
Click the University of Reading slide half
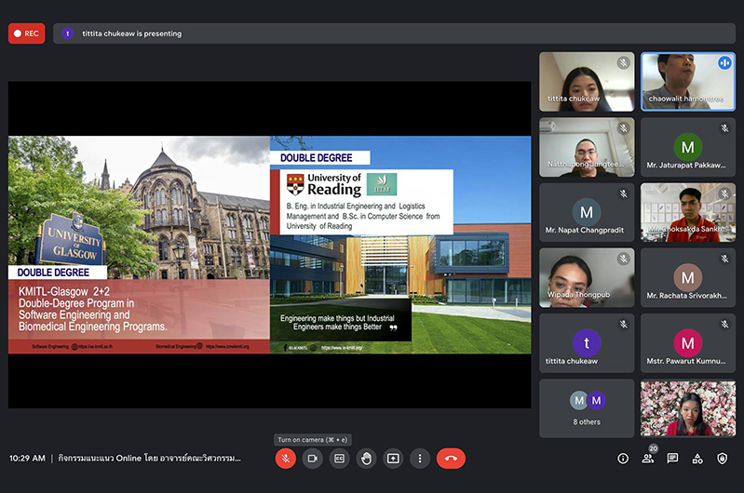(400, 245)
